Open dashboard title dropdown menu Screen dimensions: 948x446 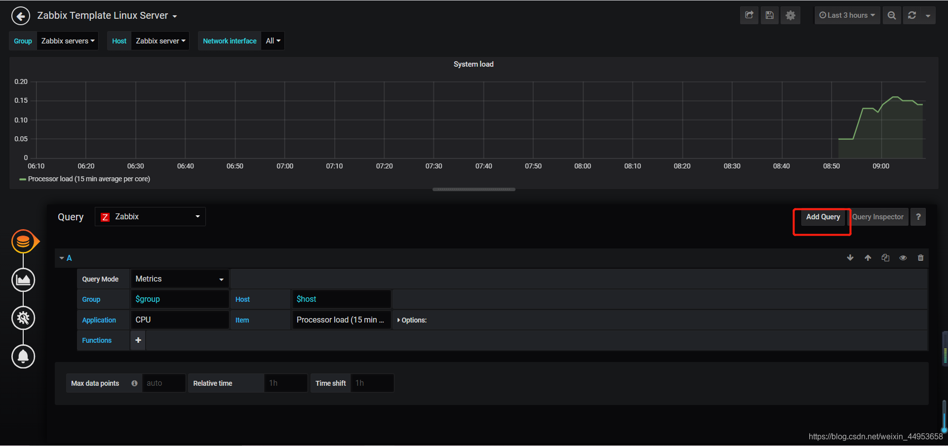click(x=107, y=16)
